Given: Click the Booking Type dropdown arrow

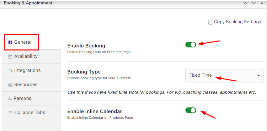Looking at the screenshot, I should [x=259, y=75].
